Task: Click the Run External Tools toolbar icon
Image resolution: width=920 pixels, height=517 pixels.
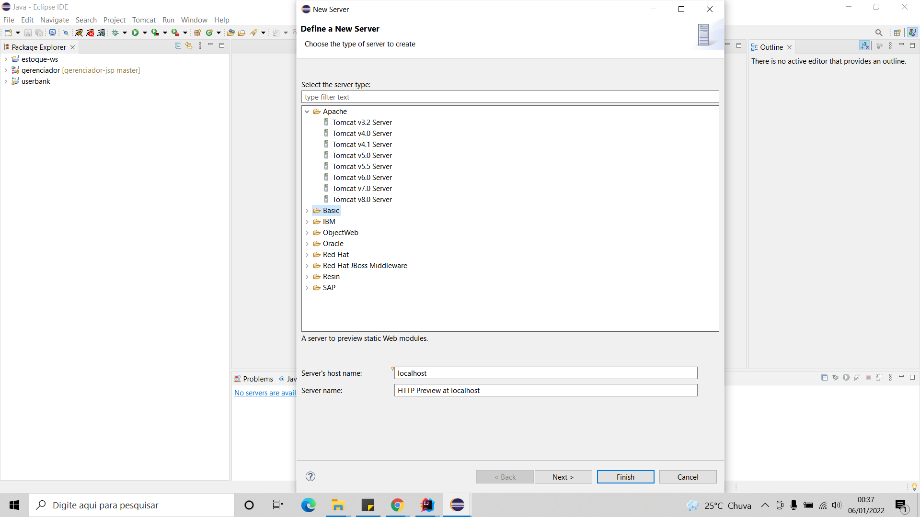Action: click(x=175, y=33)
